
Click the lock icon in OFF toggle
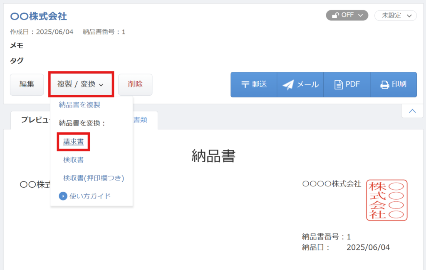(336, 15)
